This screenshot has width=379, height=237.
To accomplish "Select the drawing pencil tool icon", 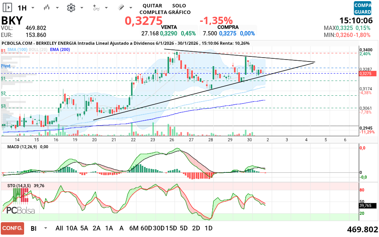I will pos(121,7).
